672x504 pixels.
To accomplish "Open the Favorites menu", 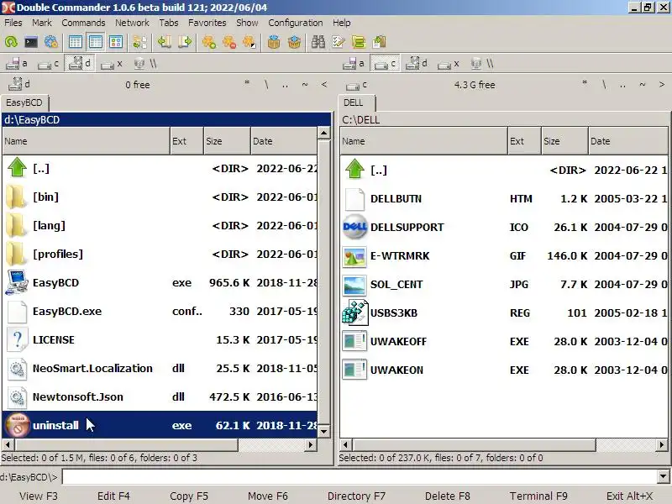I will [207, 23].
